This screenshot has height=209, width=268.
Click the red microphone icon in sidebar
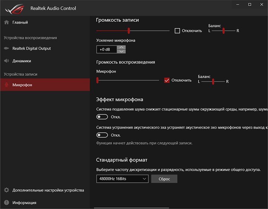click(x=6, y=85)
